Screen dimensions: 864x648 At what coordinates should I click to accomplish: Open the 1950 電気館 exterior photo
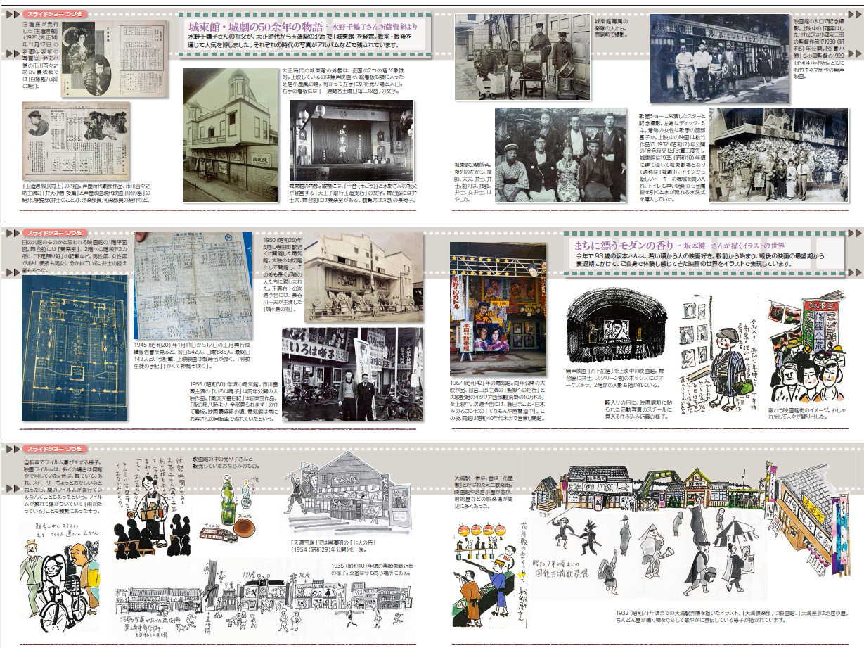pyautogui.click(x=362, y=279)
